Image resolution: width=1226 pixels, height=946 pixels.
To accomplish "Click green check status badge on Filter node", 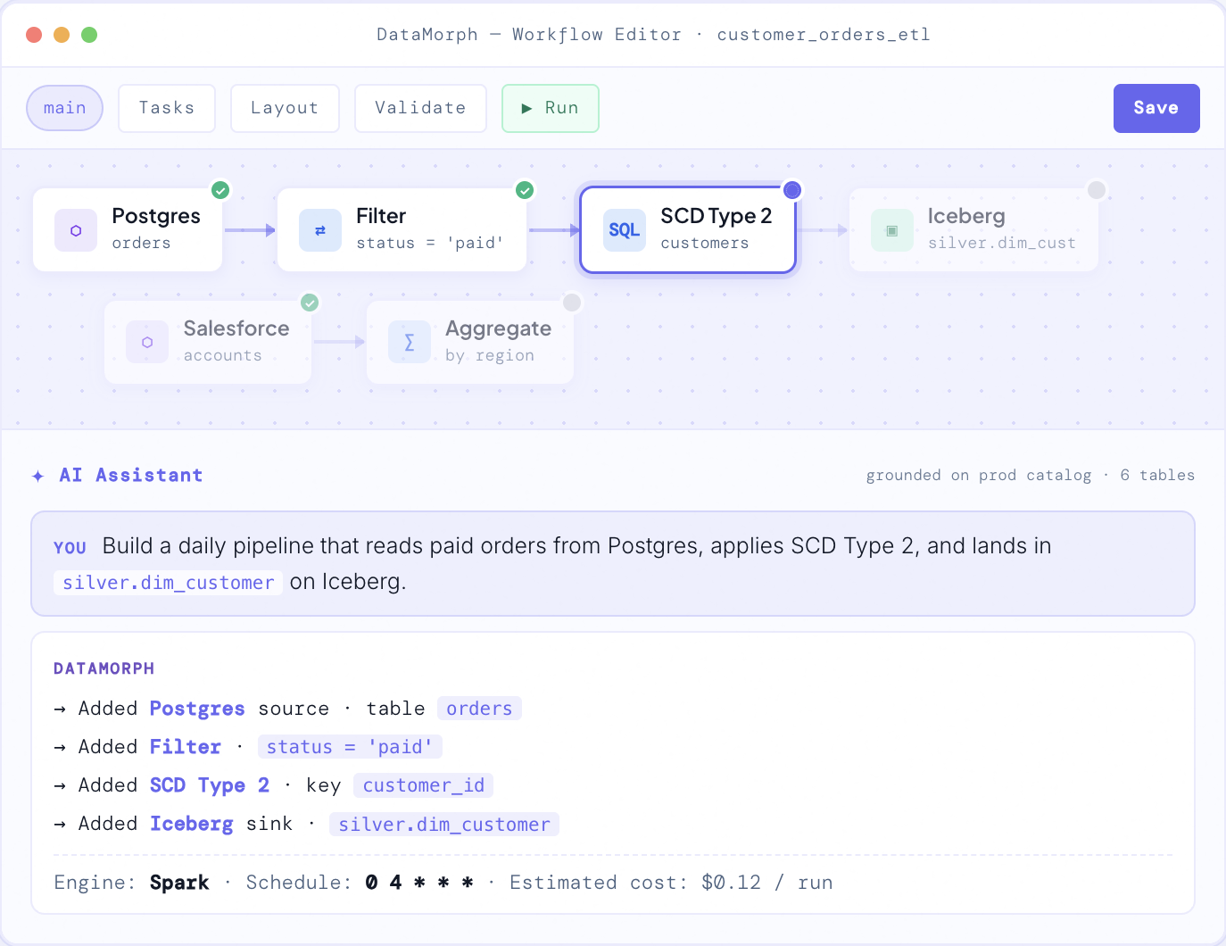I will (x=525, y=190).
